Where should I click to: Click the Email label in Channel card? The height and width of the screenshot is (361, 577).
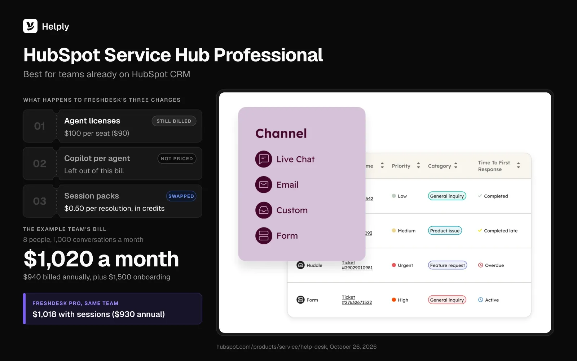287,185
